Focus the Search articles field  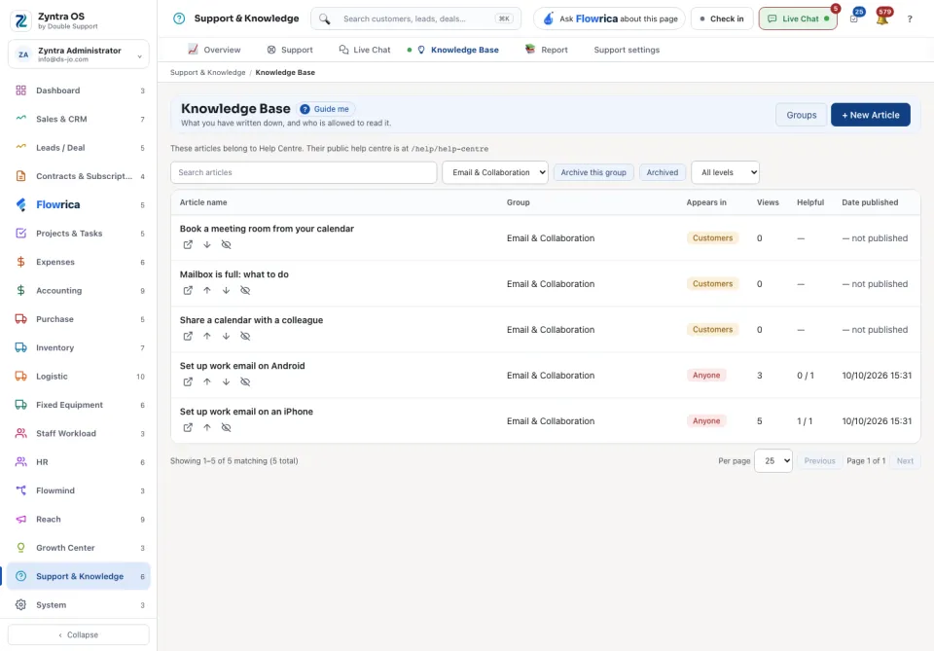coord(304,173)
